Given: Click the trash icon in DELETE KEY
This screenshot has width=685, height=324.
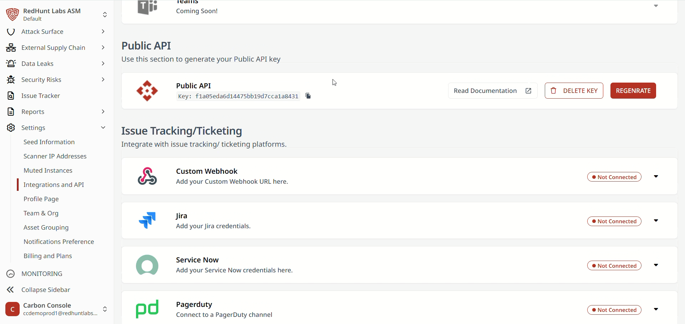Looking at the screenshot, I should pos(553,91).
